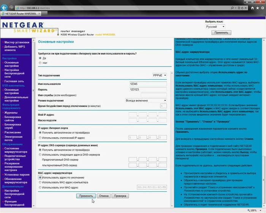Choose use following DNS servers radio
266x213 pixels.
pos(40,154)
